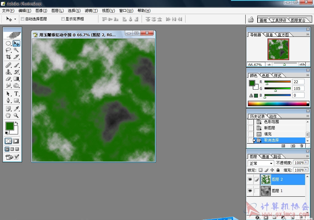Select the Move tool in toolbox
This screenshot has height=220, width=314.
16,43
